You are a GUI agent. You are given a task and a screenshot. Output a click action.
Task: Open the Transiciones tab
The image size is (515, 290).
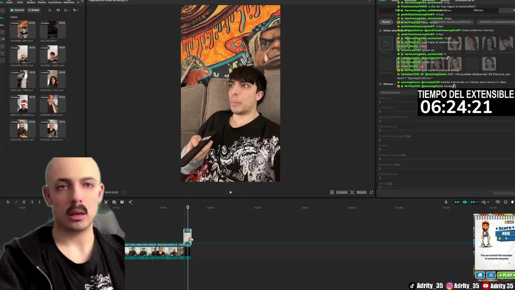pos(55,2)
